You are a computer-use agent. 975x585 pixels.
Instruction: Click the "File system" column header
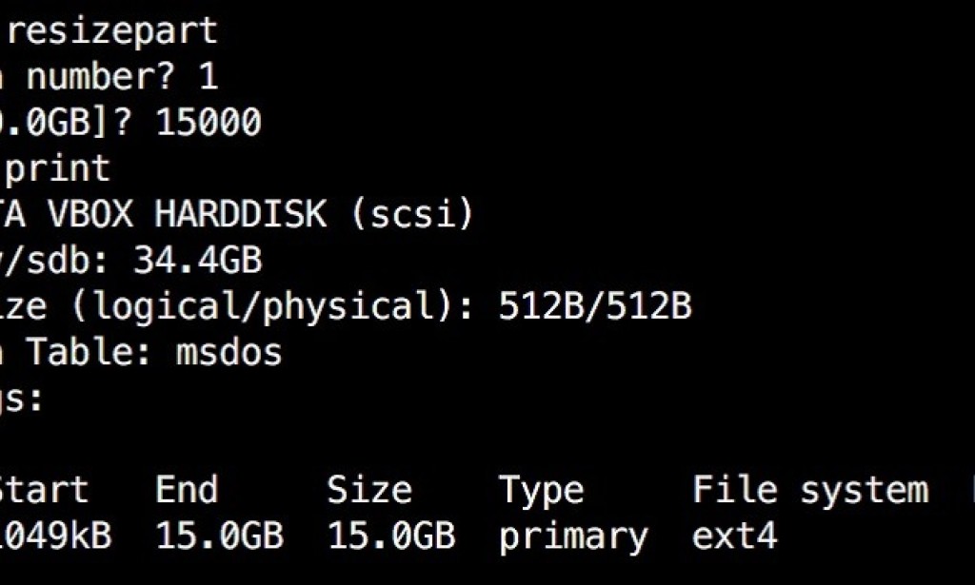click(x=809, y=491)
